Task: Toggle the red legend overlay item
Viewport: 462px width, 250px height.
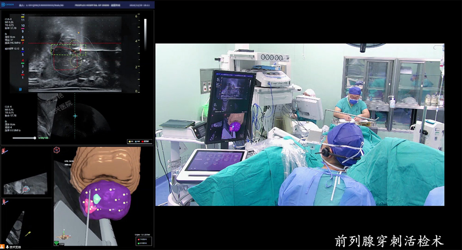Action: [144, 142]
